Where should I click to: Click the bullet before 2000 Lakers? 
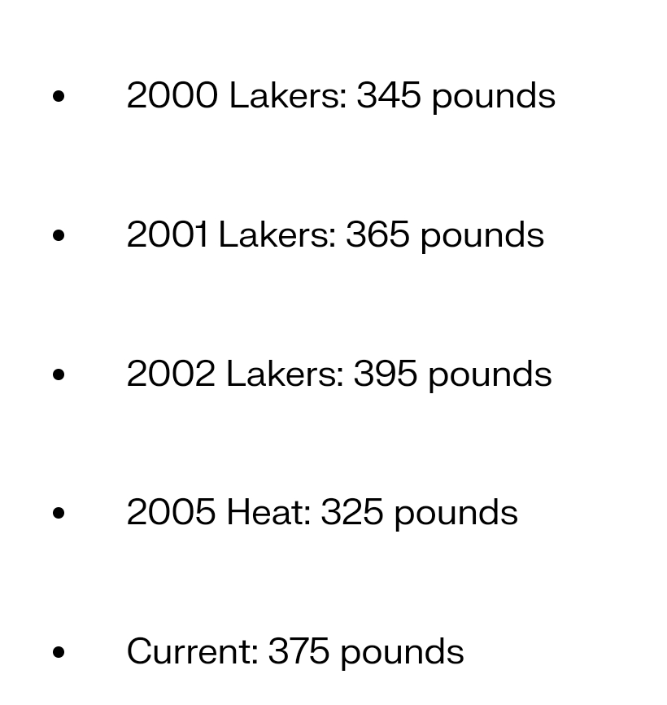coord(59,97)
